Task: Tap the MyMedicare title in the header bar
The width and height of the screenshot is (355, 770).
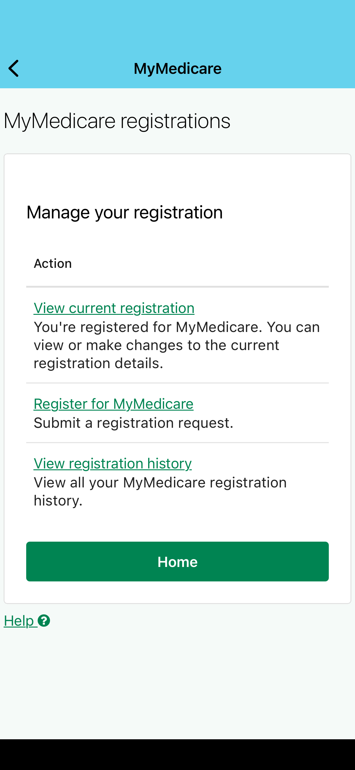Action: pos(177,68)
